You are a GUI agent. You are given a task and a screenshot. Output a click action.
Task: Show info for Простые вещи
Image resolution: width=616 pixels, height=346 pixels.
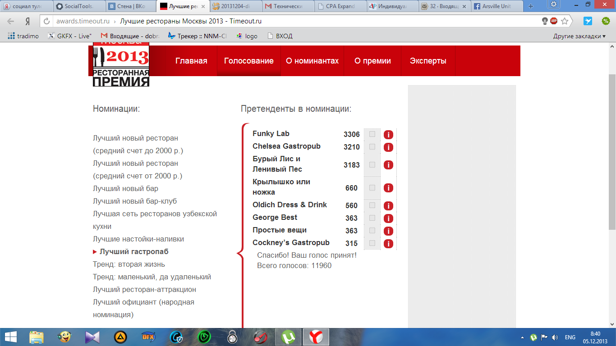pyautogui.click(x=388, y=231)
